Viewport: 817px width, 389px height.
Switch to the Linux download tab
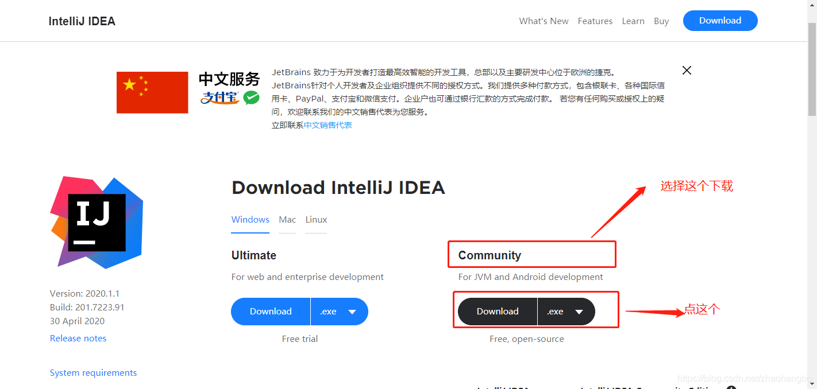[316, 220]
